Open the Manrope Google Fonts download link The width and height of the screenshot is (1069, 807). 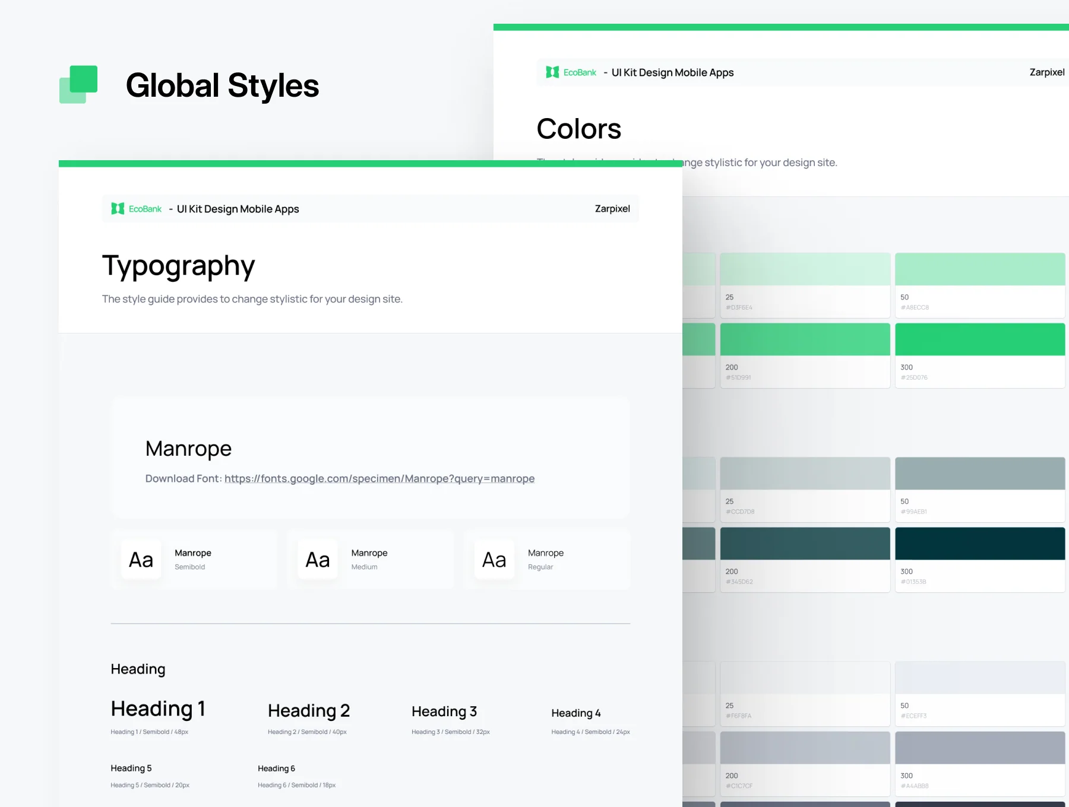click(x=379, y=478)
